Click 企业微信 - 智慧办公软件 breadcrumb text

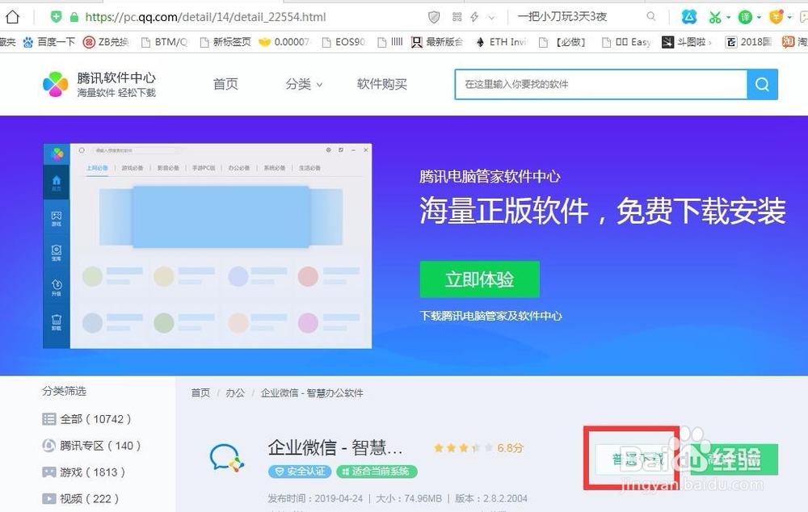tap(312, 393)
